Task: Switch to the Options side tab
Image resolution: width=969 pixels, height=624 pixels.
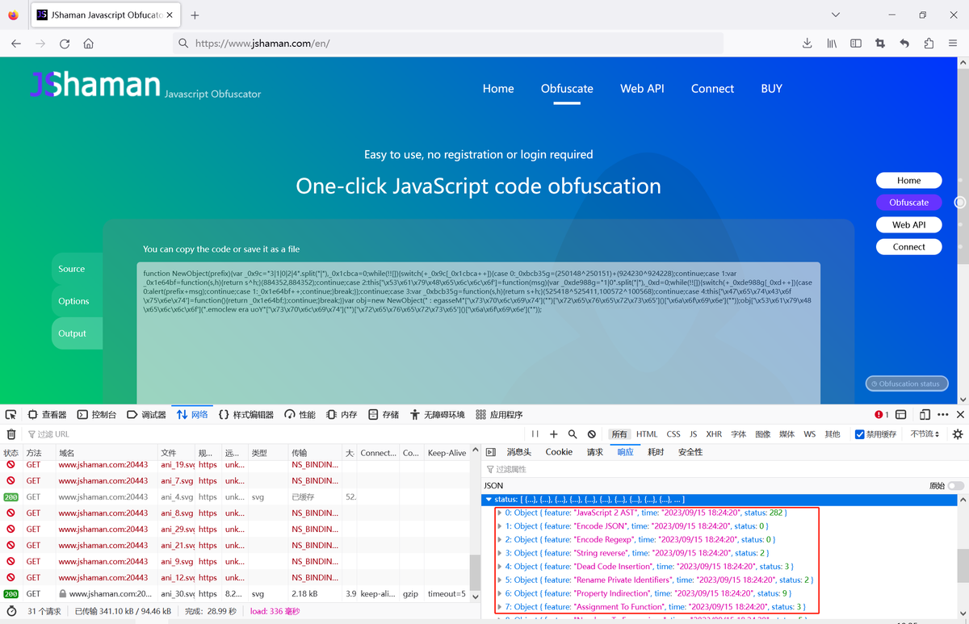Action: point(77,301)
